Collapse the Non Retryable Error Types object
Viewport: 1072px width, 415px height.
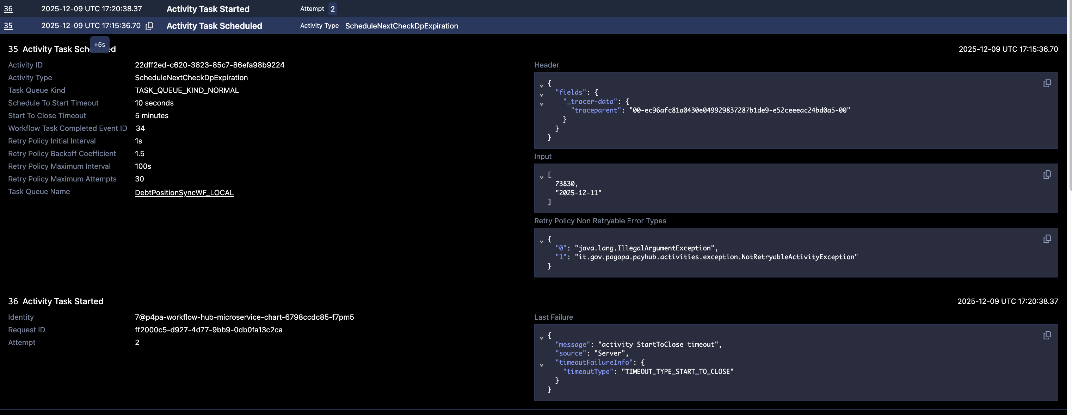pos(541,241)
